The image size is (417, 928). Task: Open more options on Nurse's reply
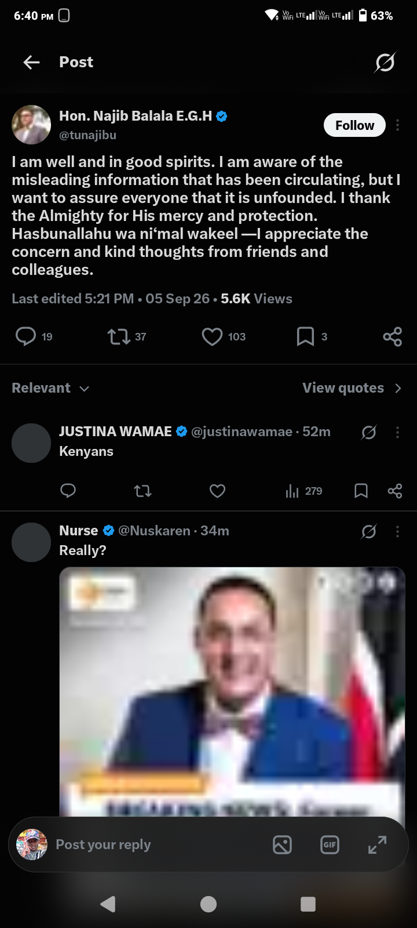[397, 531]
